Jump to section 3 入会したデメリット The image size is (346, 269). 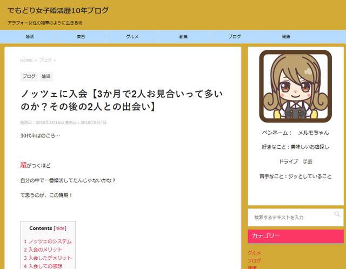48,258
